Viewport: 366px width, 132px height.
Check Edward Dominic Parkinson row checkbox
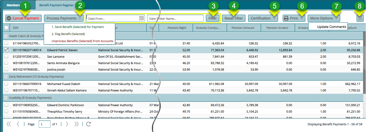6,105
